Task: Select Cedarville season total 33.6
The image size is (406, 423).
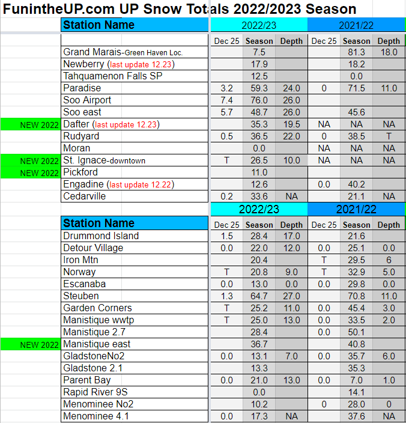Action: pos(259,196)
